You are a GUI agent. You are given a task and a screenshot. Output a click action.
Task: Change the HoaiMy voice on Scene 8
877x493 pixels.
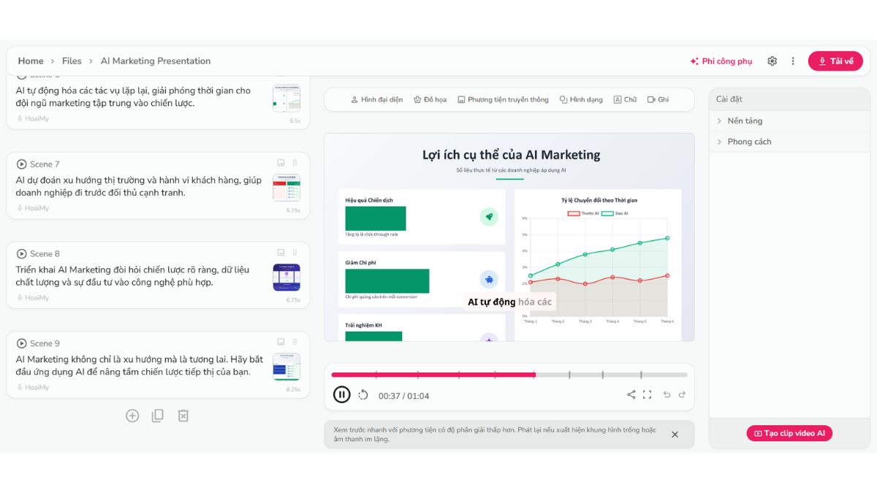33,298
